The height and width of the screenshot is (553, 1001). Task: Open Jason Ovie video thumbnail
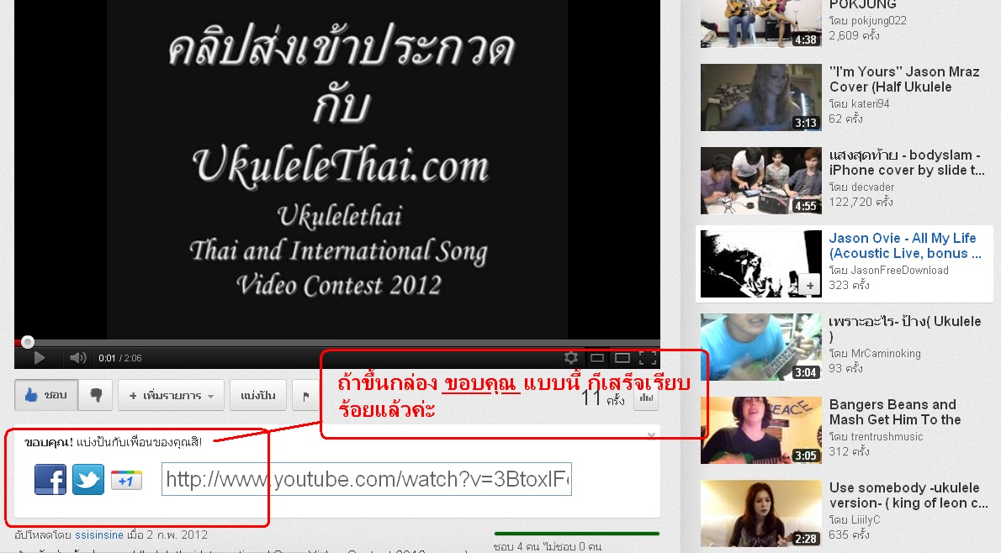point(761,264)
